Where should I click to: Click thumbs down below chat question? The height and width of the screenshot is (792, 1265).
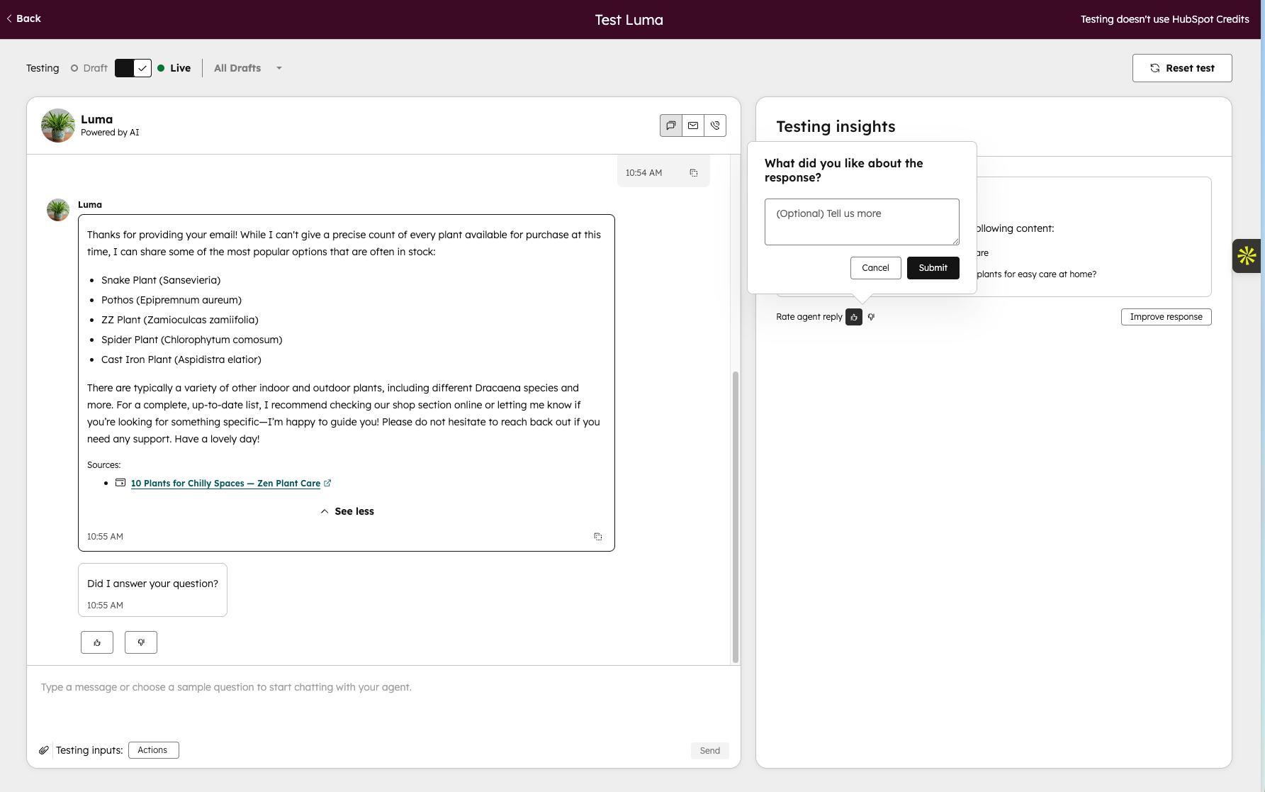[x=141, y=642]
